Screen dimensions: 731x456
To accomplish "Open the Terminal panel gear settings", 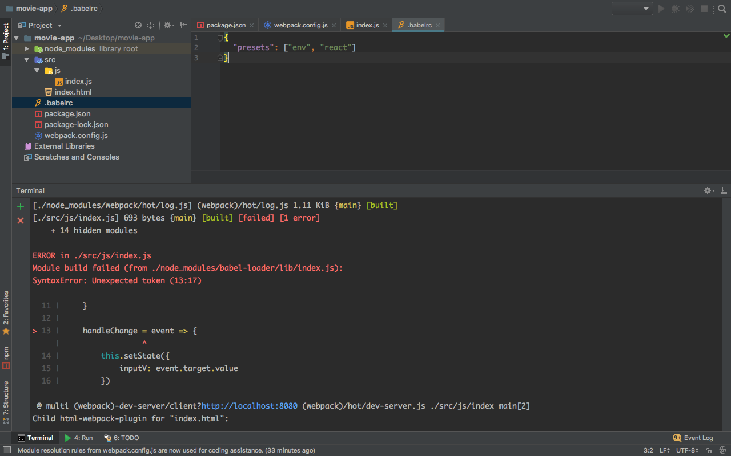I will pos(709,190).
